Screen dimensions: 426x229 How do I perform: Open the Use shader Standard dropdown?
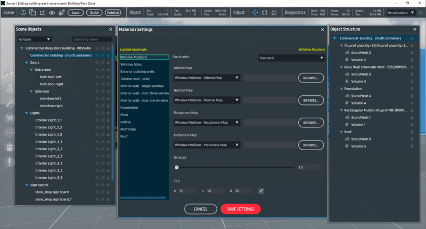pyautogui.click(x=291, y=58)
